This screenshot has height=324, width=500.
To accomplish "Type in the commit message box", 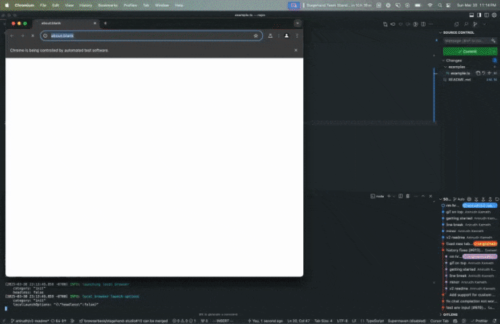I will 465,41.
